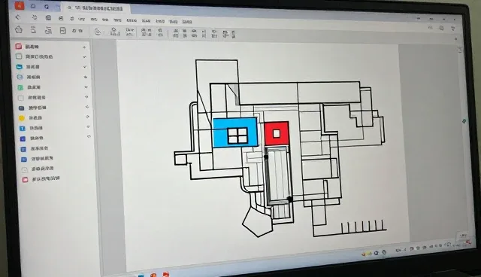Open the last sidebar item with red outlined icon
Screen dimensions: 481x277
pyautogui.click(x=41, y=179)
